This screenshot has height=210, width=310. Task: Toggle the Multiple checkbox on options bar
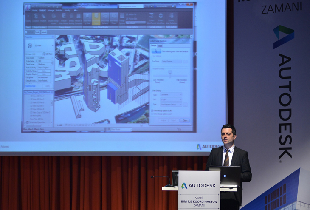coord(26,32)
